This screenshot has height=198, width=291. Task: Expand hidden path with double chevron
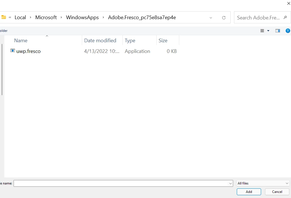pyautogui.click(x=10, y=17)
